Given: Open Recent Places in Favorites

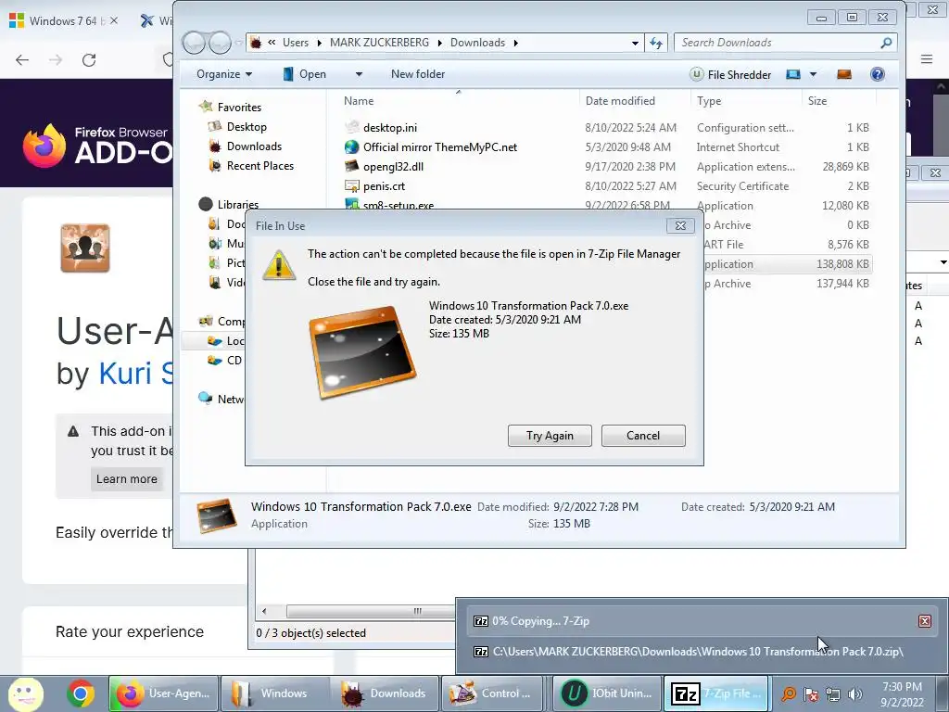Looking at the screenshot, I should (x=260, y=165).
